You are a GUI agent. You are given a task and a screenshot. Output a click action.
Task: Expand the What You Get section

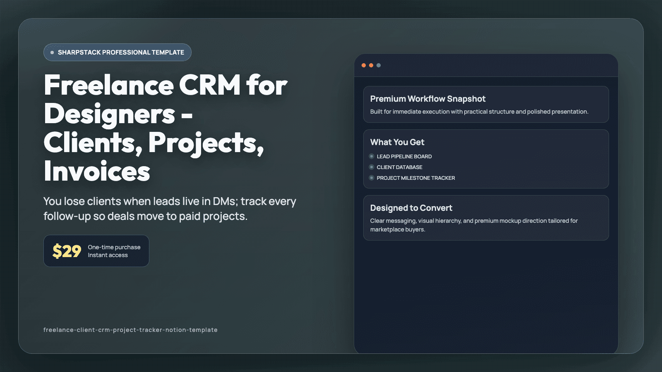click(486, 159)
